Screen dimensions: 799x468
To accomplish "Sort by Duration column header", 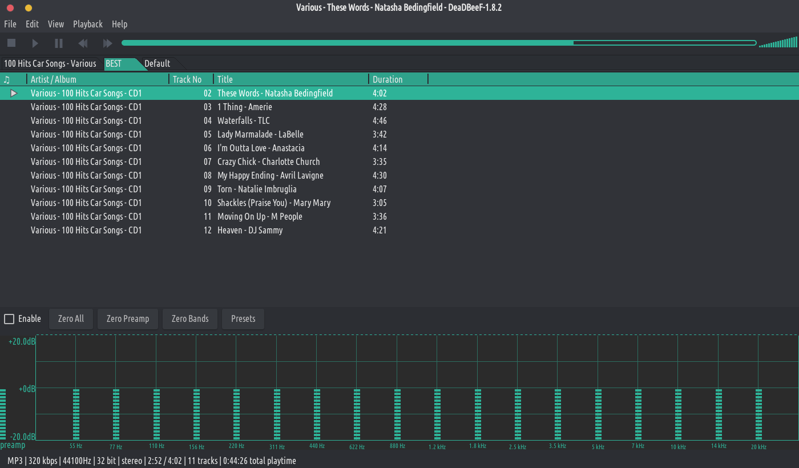I will [398, 79].
